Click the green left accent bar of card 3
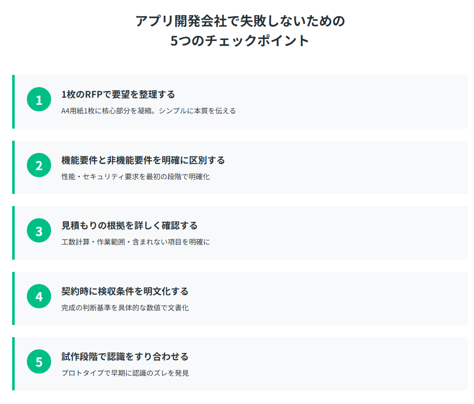Image resolution: width=474 pixels, height=404 pixels. point(13,233)
